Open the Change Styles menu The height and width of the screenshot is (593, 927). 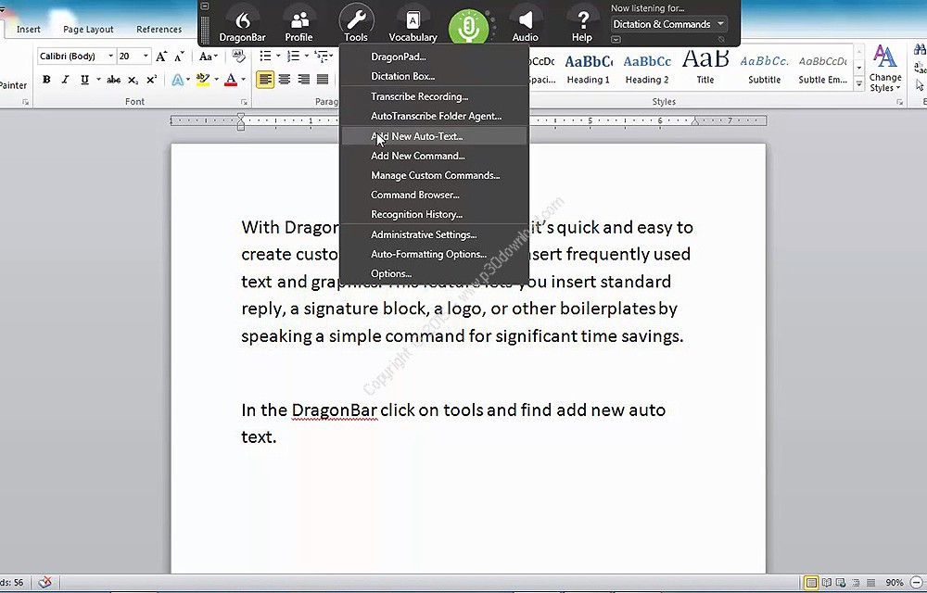coord(884,69)
